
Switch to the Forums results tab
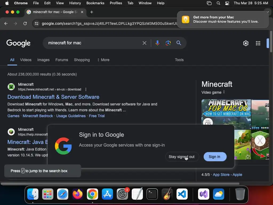click(62, 60)
